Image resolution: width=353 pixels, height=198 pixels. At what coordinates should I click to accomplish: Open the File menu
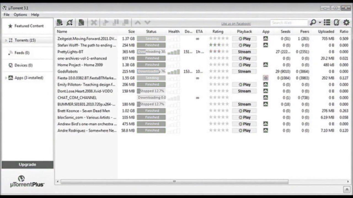(6, 15)
